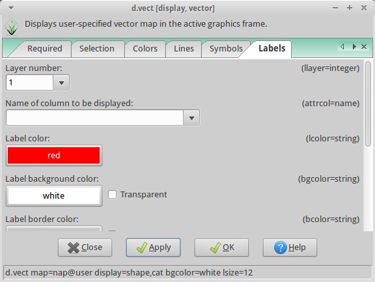Enable the Transparent checkbox for label background
The height and width of the screenshot is (282, 375).
(112, 195)
